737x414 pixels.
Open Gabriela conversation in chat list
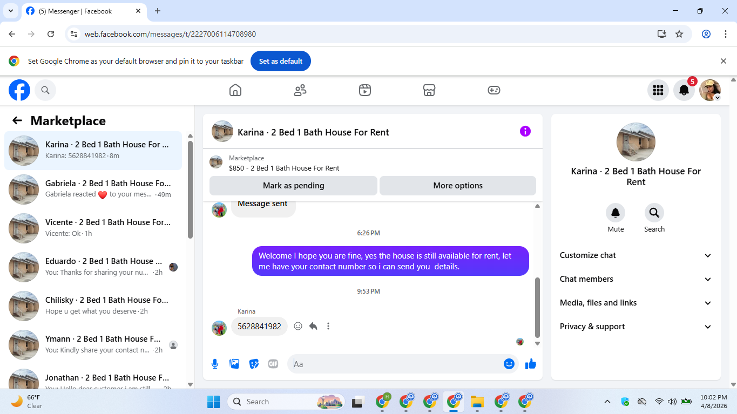[93, 189]
